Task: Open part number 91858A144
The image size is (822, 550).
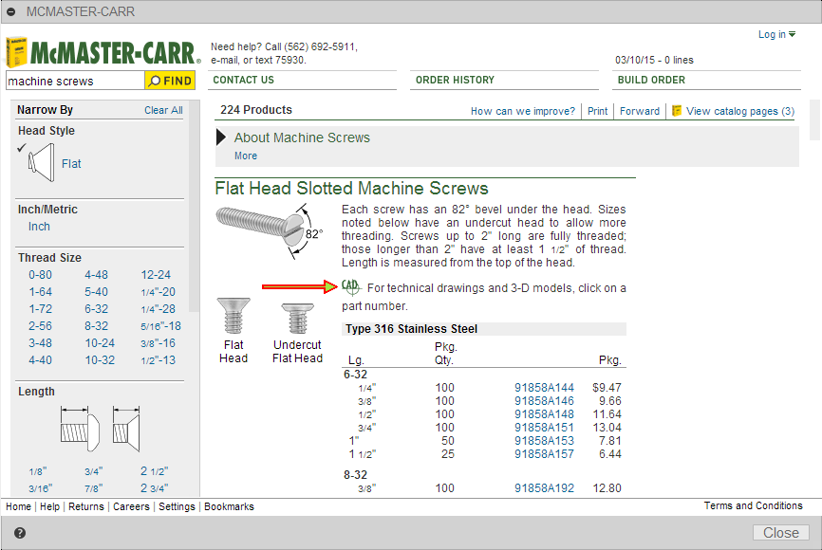Action: coord(544,387)
